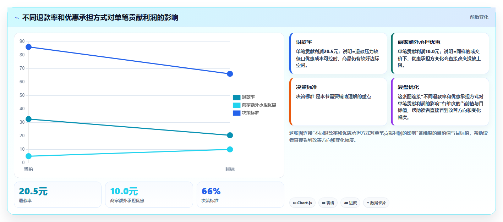This screenshot has height=222, width=503.
Task: Click the 决策标准 legend label
Action: [251, 113]
